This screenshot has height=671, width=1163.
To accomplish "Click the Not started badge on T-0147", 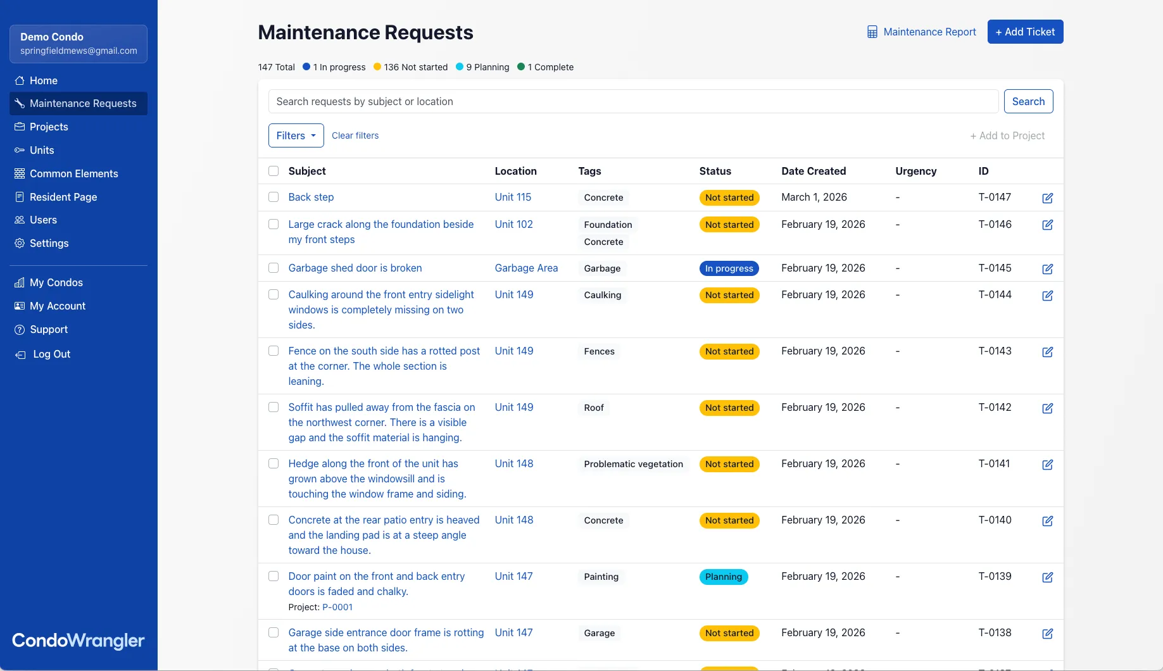I will pos(729,198).
